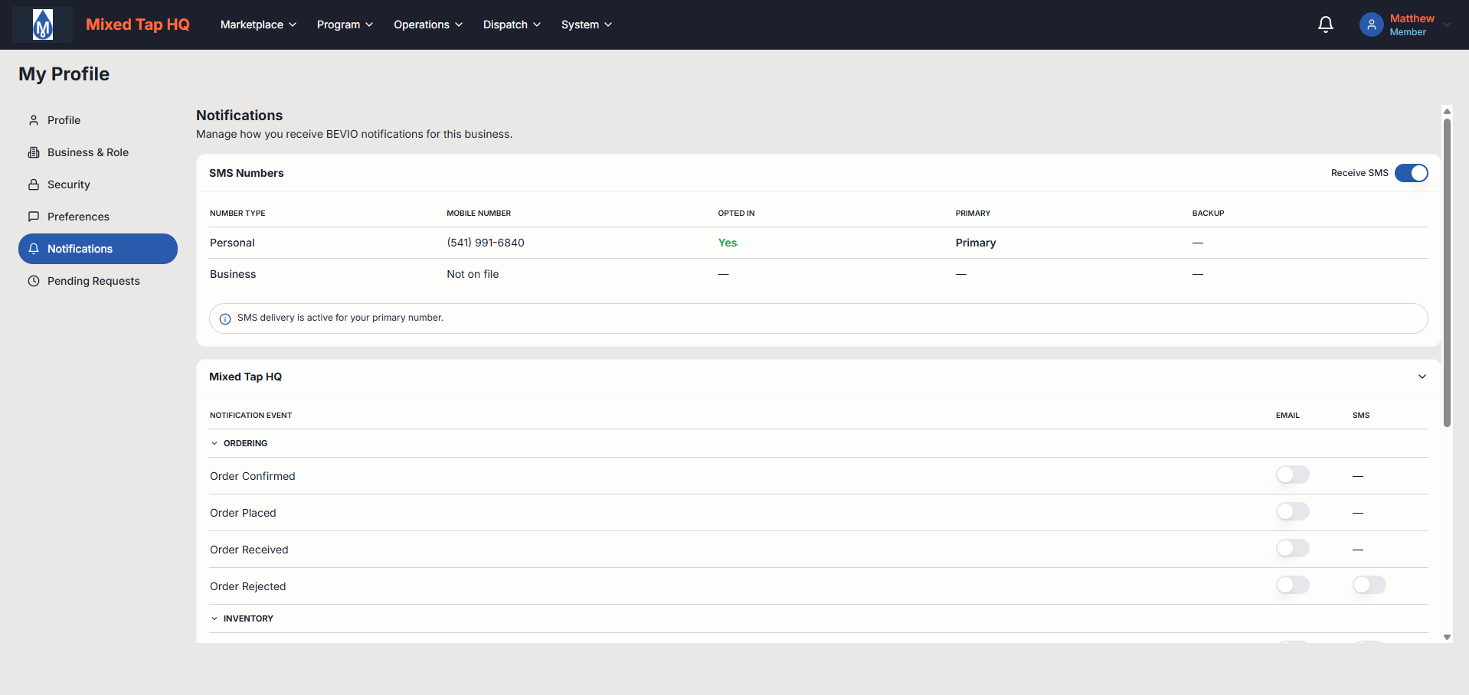
Task: Open the Dispatch dropdown menu
Action: (512, 24)
